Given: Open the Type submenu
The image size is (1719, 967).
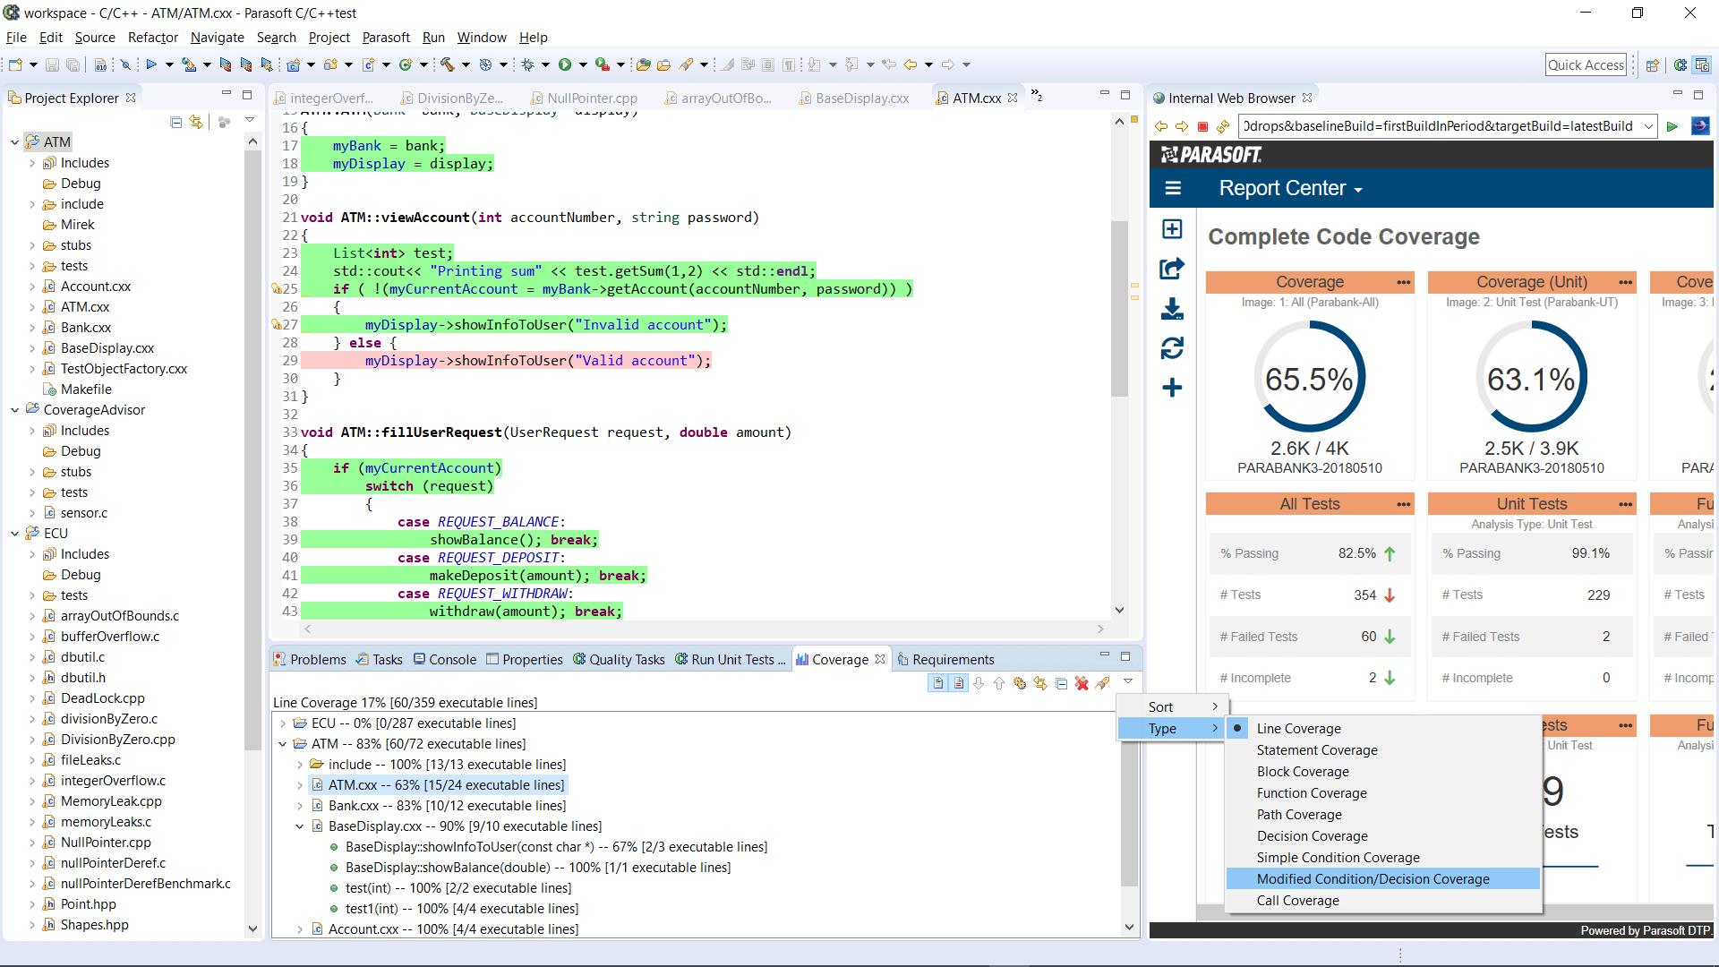Looking at the screenshot, I should pos(1171,729).
